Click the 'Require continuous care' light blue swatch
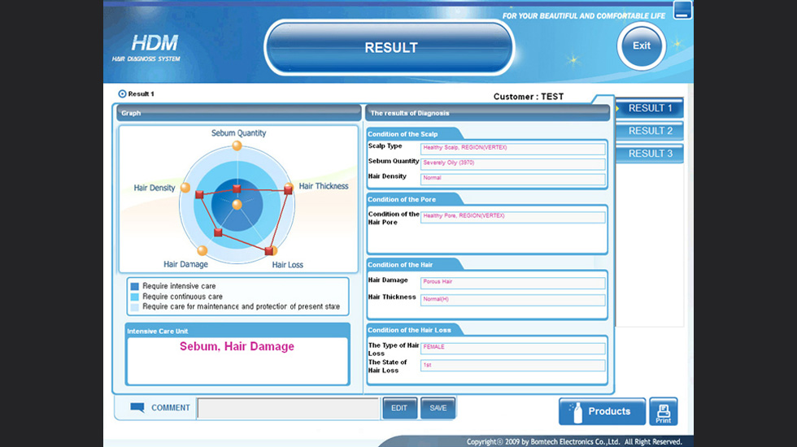The width and height of the screenshot is (797, 447). tap(134, 297)
